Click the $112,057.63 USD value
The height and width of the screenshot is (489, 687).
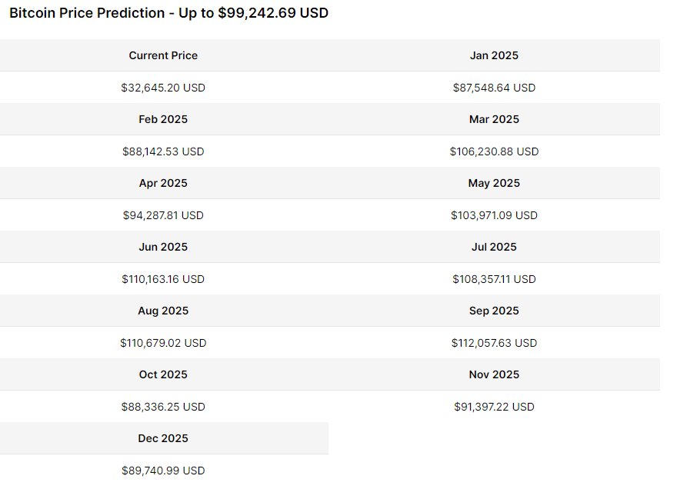(494, 343)
